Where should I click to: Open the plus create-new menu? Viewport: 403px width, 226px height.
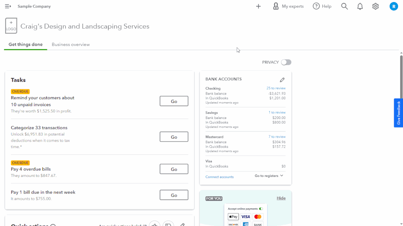258,6
